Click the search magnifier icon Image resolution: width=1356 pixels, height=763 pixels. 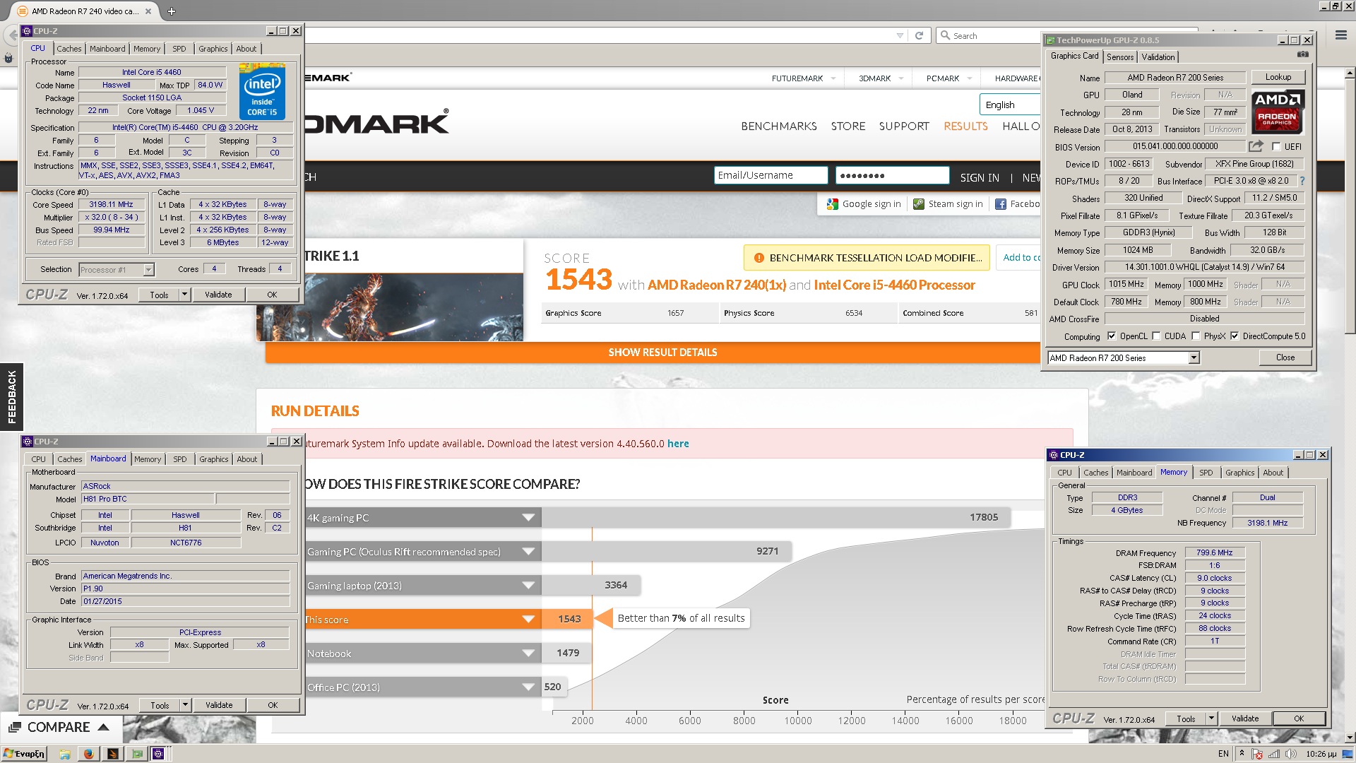click(x=945, y=35)
